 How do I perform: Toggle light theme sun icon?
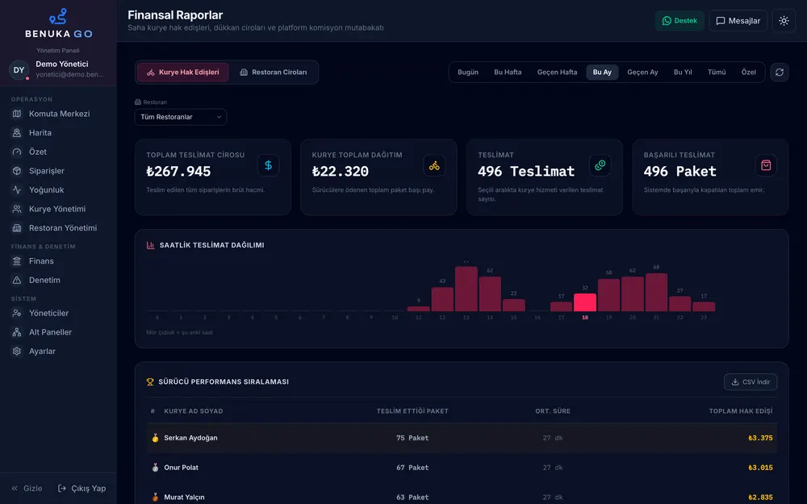(x=784, y=21)
